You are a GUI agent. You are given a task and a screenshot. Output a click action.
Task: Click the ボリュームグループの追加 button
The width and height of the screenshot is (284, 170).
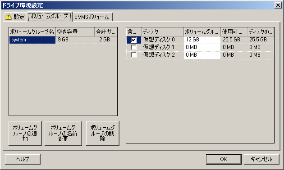tap(25, 133)
